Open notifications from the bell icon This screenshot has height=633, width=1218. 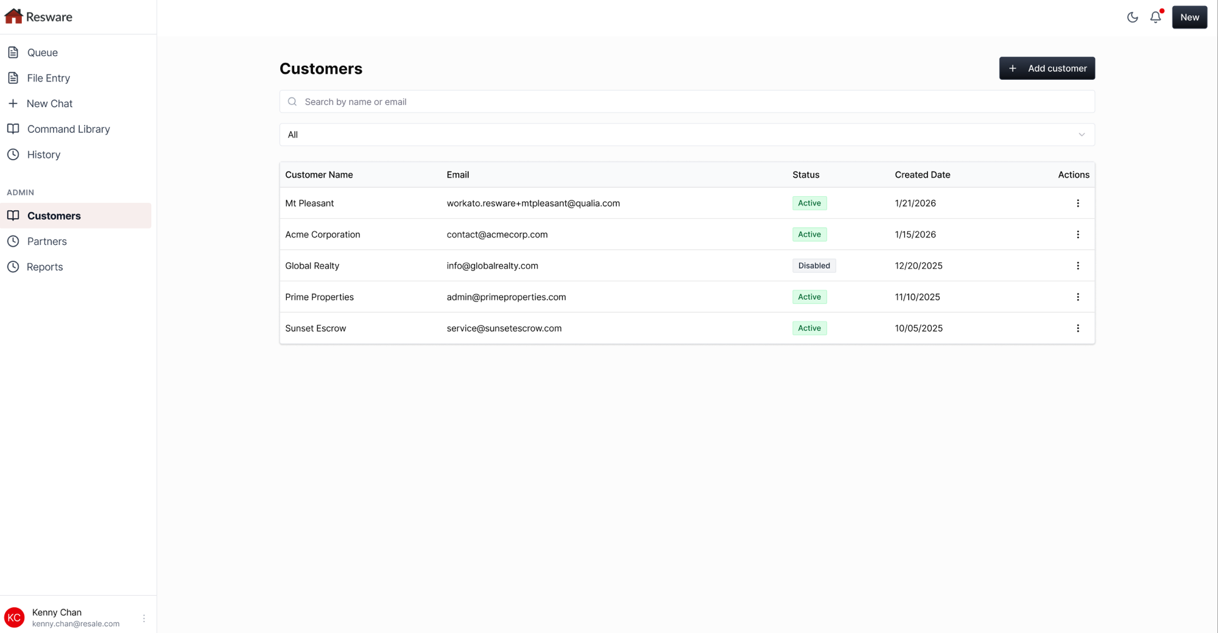click(1155, 17)
